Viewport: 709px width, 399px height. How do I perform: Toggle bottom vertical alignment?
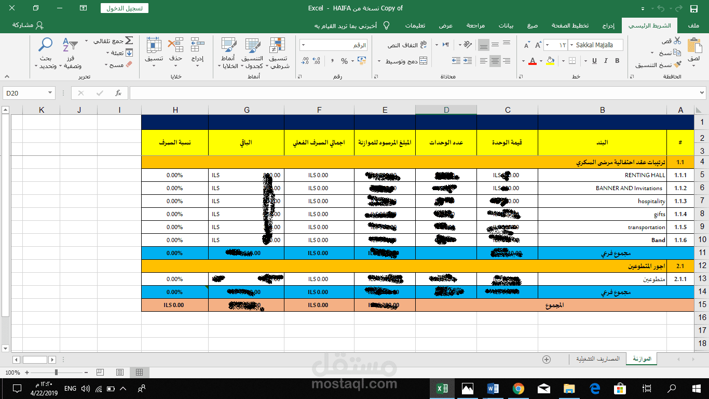483,45
